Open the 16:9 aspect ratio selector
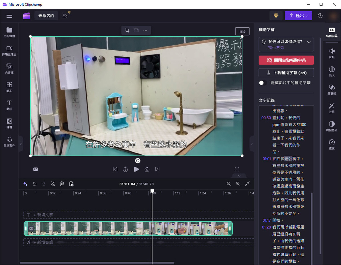This screenshot has width=341, height=265. point(242,32)
